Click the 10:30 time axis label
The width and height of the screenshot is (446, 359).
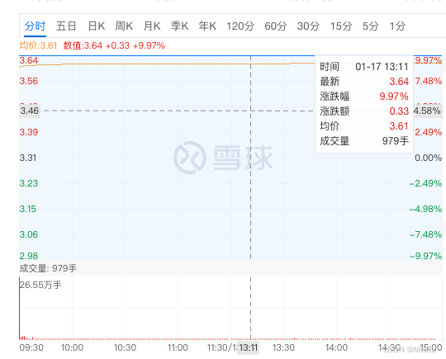(x=125, y=347)
